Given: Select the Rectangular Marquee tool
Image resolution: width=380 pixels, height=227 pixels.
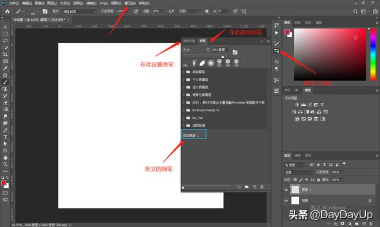Looking at the screenshot, I should click(x=5, y=34).
